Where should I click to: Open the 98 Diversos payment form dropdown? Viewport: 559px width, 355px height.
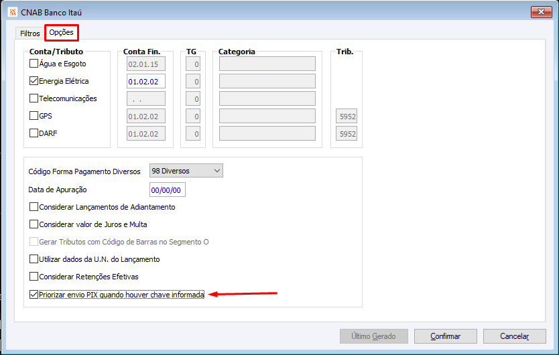coord(186,171)
